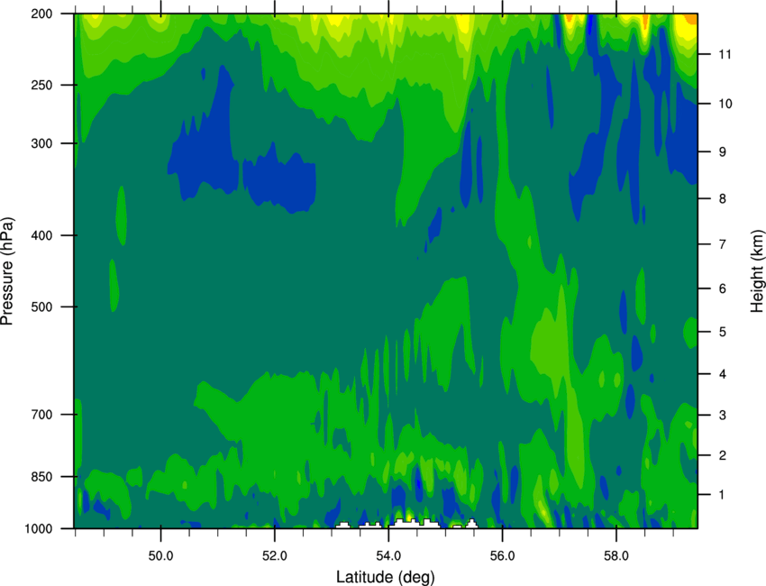This screenshot has height=586, width=766.
Task: Click the 11 km height label
Action: (725, 54)
